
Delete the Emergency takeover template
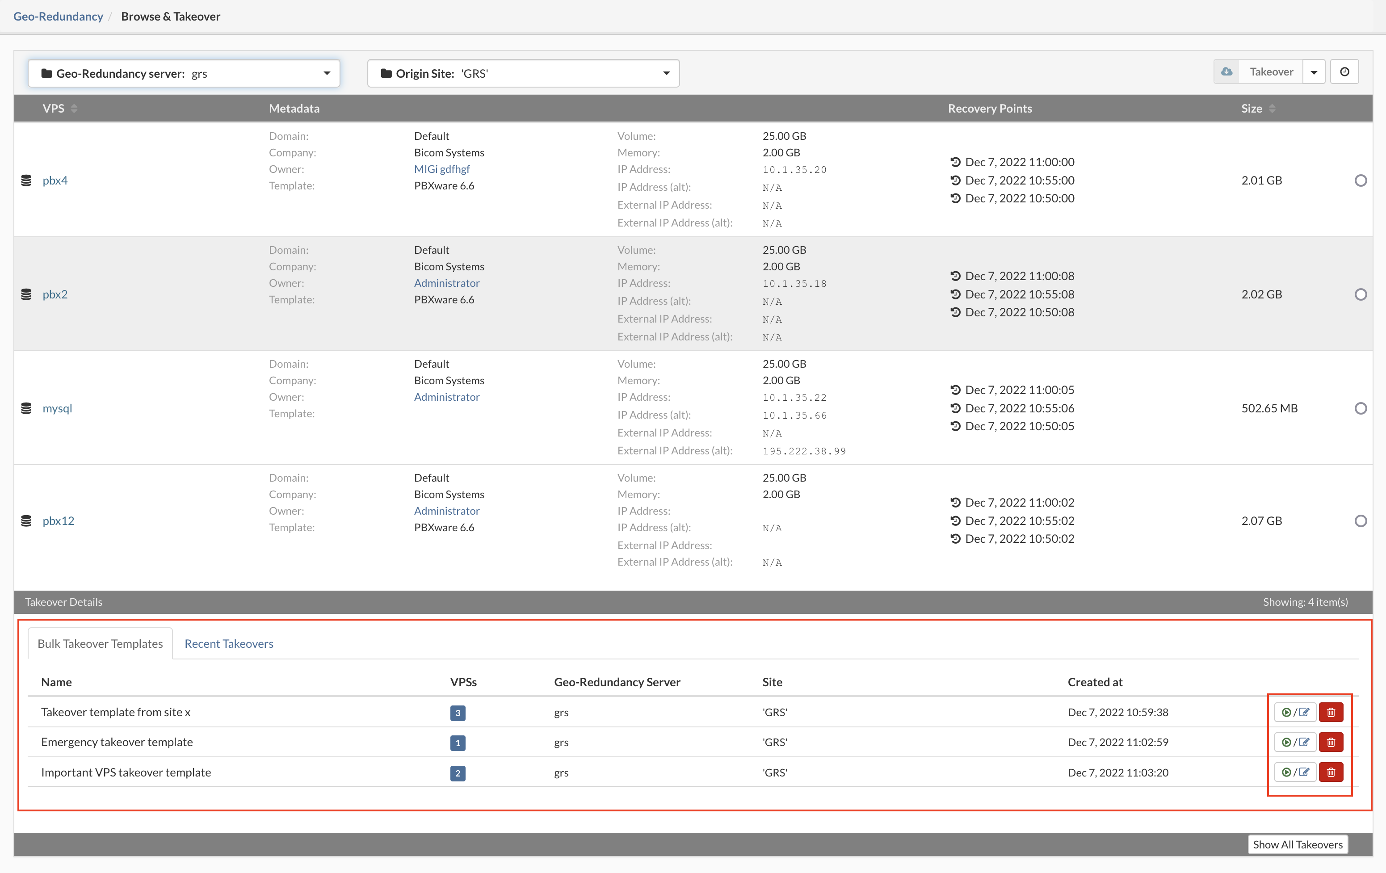(1331, 743)
